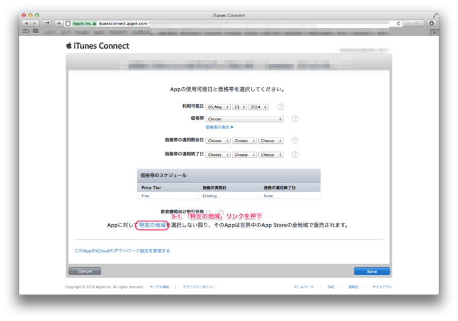The height and width of the screenshot is (321, 458).
Task: Open help icon for 価格帯の適用開始日
Action: 295,140
